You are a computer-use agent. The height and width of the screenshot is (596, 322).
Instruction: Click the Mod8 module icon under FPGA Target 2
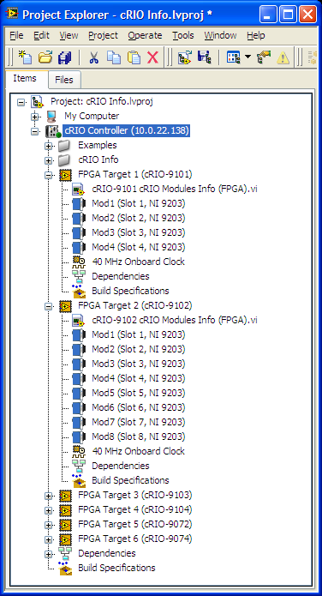79,436
